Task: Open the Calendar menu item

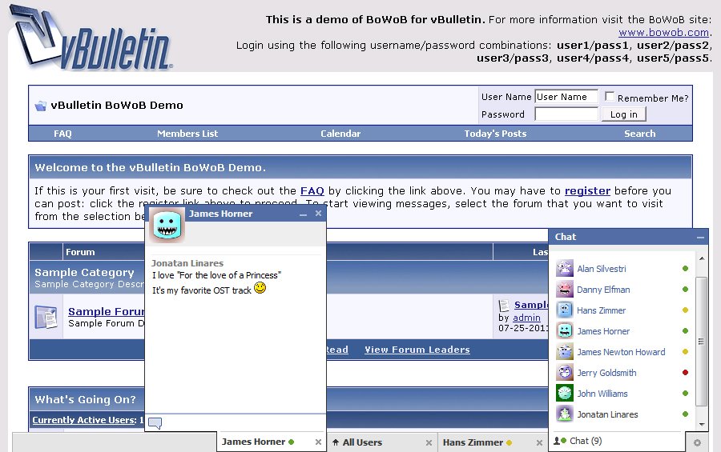Action: coord(340,134)
